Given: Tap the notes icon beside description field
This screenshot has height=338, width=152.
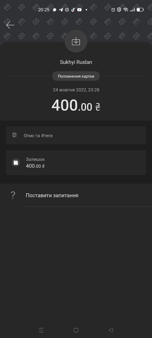Looking at the screenshot, I should point(15,135).
